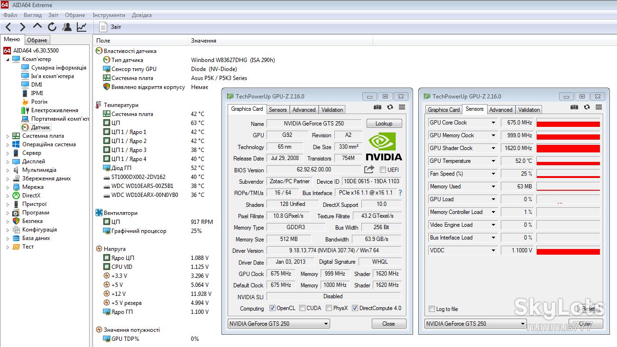The height and width of the screenshot is (347, 617).
Task: Take a screenshot in the Sensors GPU-Z window
Action: click(574, 107)
